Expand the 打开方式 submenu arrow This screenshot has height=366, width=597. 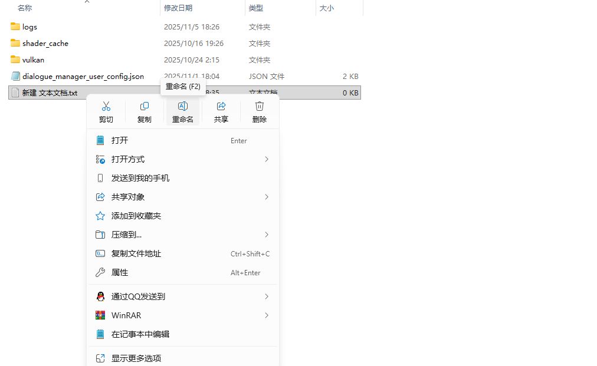tap(267, 159)
